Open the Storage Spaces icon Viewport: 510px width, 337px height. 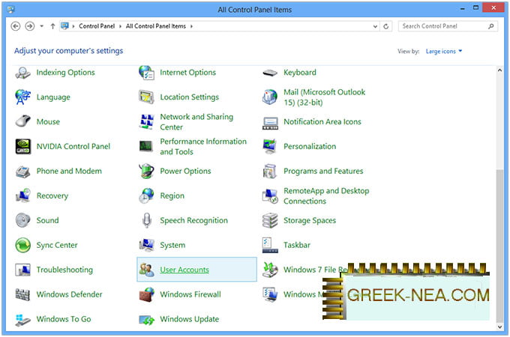click(x=270, y=221)
